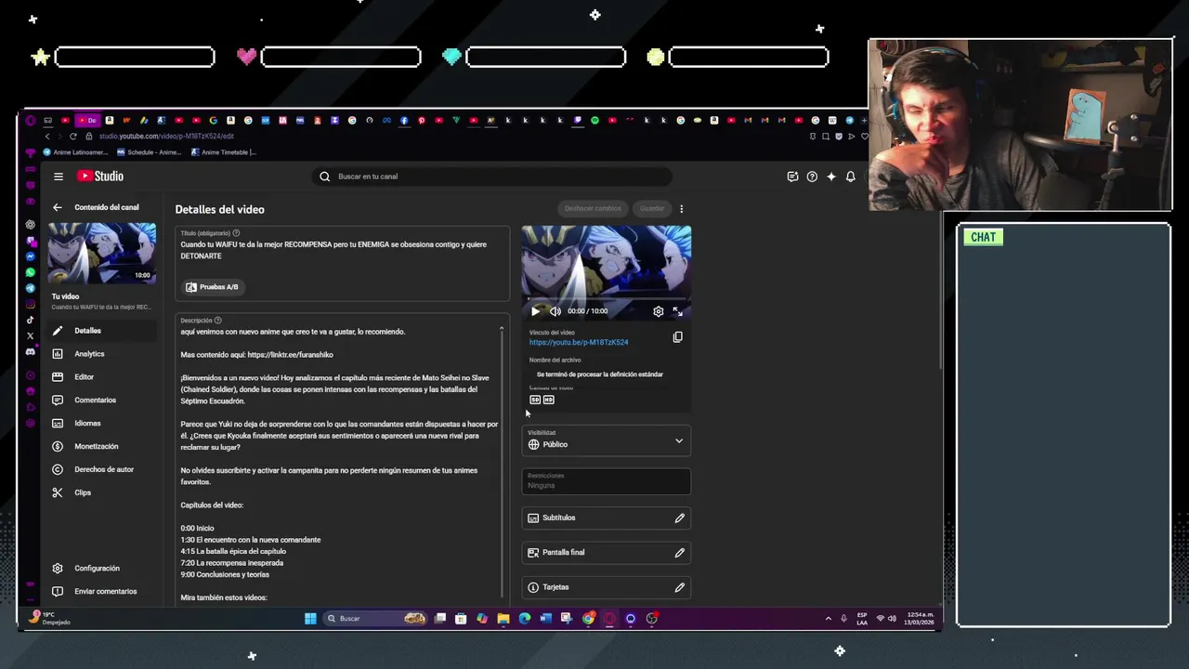This screenshot has width=1189, height=669.
Task: Open the Studio notifications bell
Action: (850, 177)
